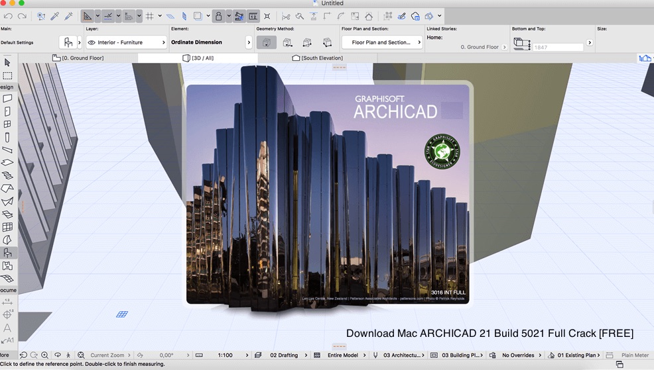Select the fourth Geometry Method option
The width and height of the screenshot is (654, 370).
click(x=328, y=42)
